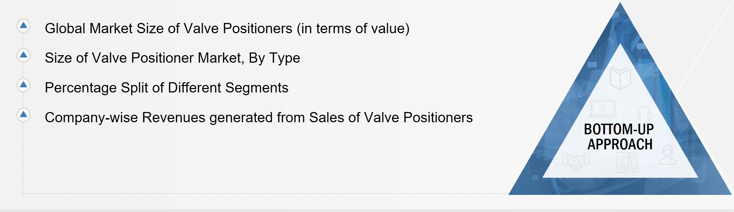Click 'Percentage Split of Different Segments' text
The height and width of the screenshot is (212, 734).
166,88
